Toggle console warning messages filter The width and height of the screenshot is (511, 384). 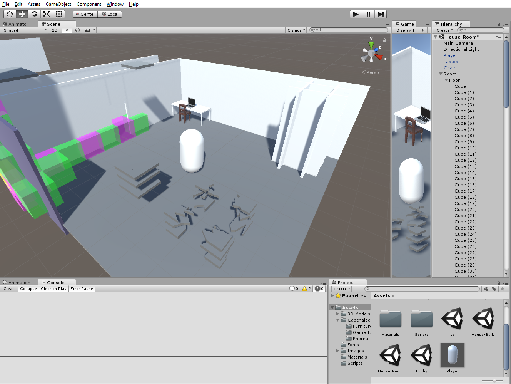(x=307, y=288)
